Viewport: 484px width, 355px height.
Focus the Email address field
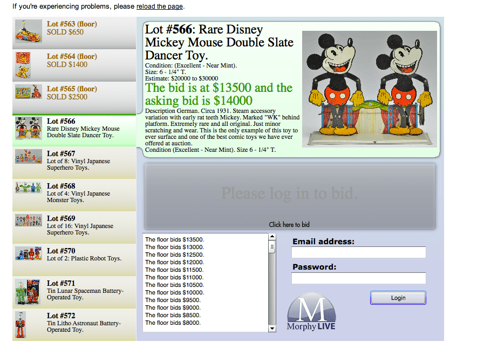click(x=359, y=252)
